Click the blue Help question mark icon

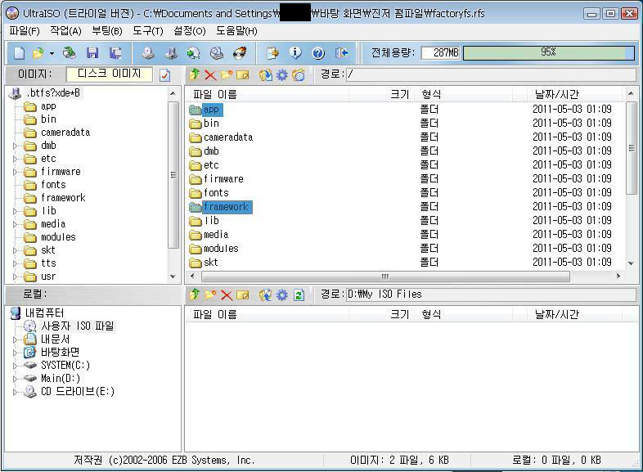coord(318,53)
